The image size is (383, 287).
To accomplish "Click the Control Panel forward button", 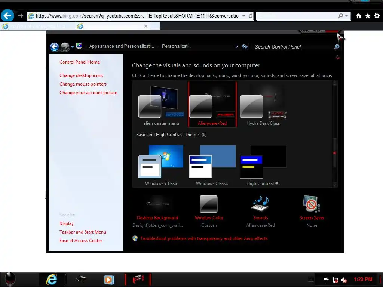I will (65, 47).
